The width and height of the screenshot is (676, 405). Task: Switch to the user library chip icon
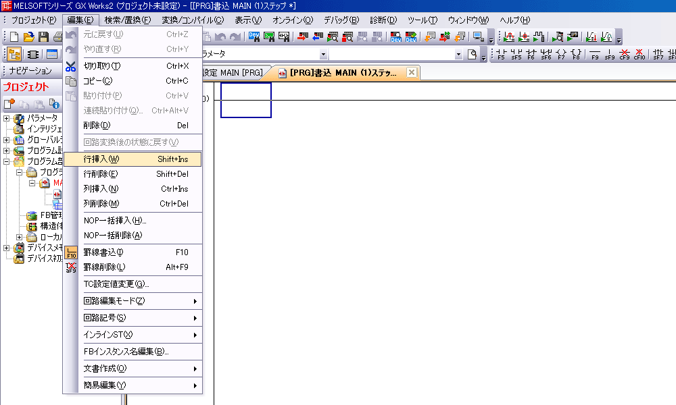tap(32, 54)
